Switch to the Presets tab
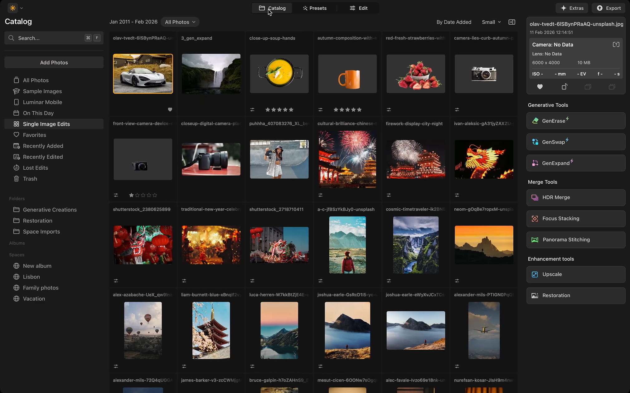Image resolution: width=630 pixels, height=393 pixels. pos(315,8)
